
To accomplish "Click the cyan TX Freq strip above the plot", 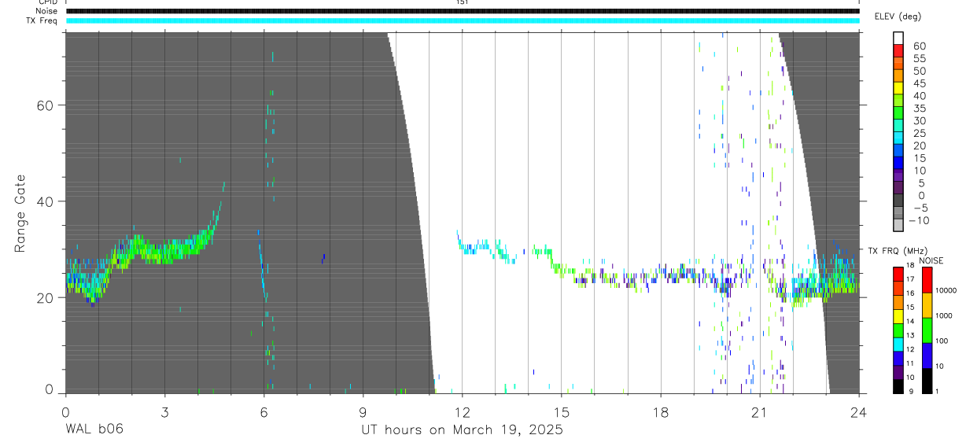I will (463, 20).
